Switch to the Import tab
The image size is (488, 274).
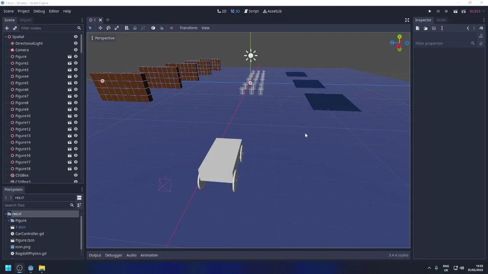(26, 20)
